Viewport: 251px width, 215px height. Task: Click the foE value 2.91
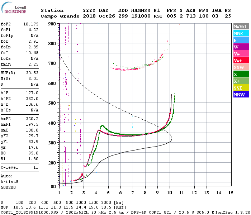(33, 41)
